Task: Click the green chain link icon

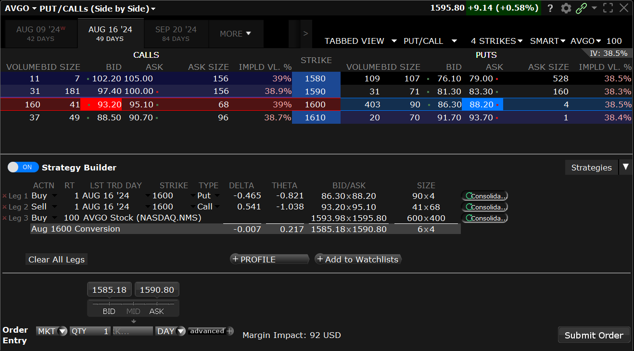Action: (x=581, y=8)
